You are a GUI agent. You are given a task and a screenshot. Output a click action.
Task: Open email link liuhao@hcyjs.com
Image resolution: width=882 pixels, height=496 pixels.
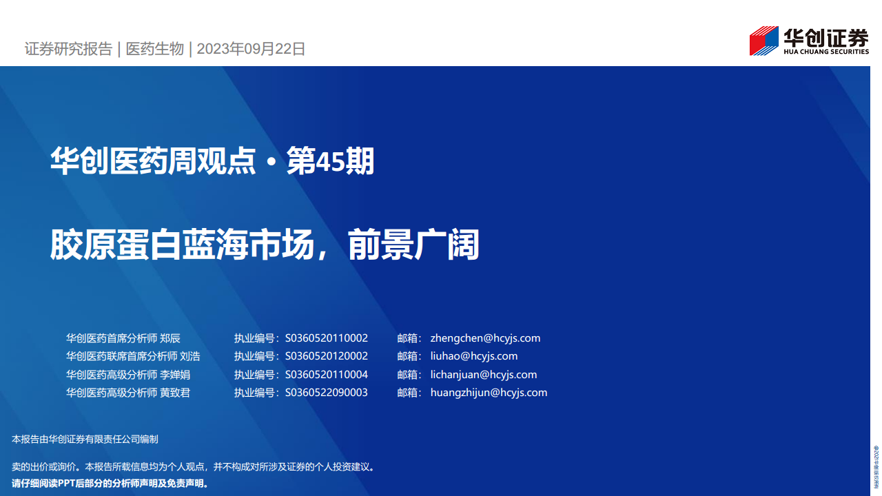[x=474, y=356]
